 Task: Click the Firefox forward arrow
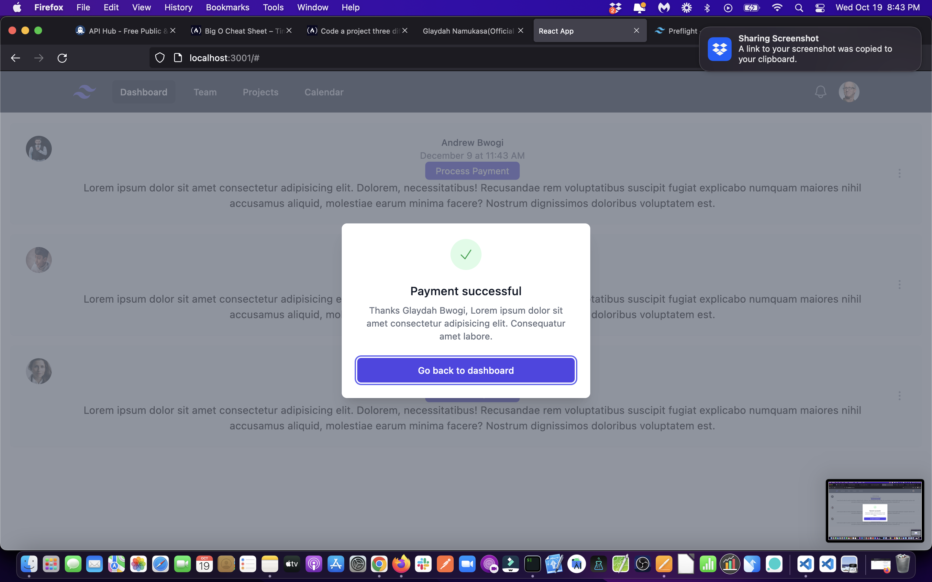39,58
